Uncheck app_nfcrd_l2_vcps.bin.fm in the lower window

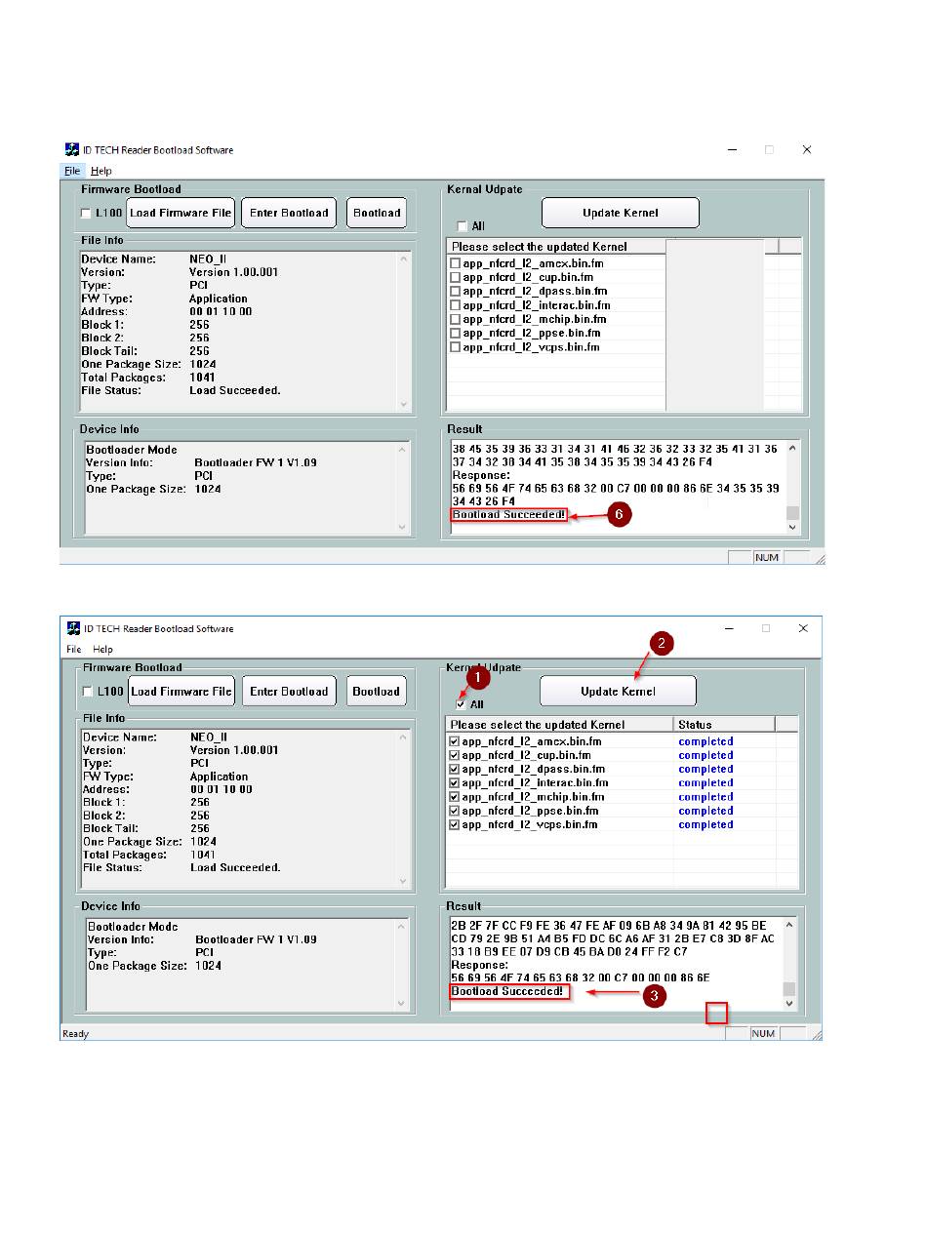click(x=454, y=824)
